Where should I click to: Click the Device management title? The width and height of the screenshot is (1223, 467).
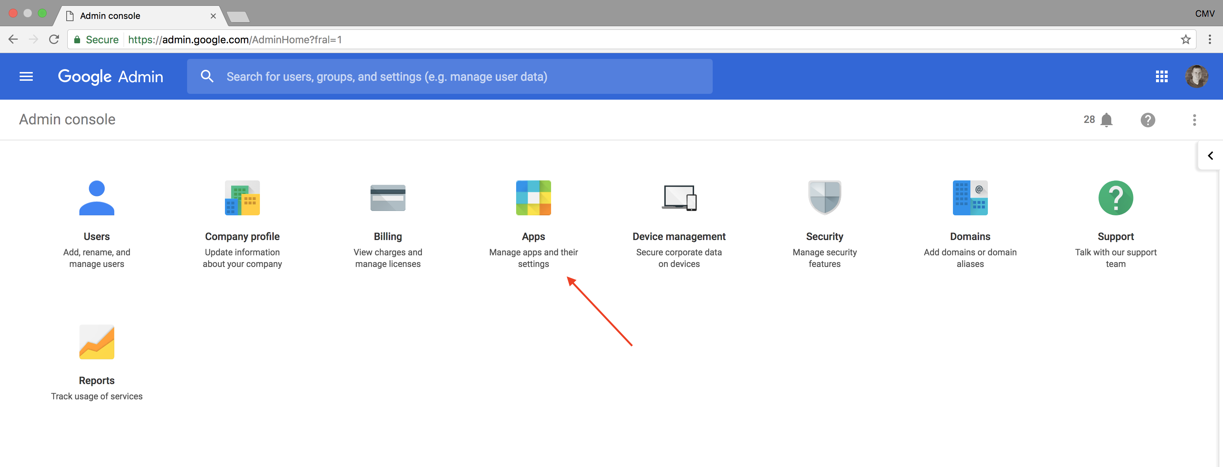pyautogui.click(x=679, y=236)
